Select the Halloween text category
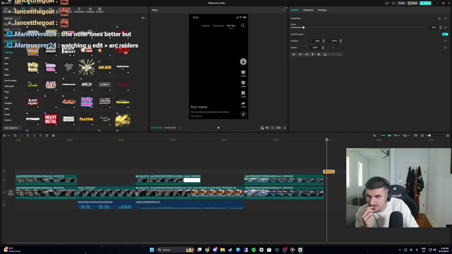 [x=9, y=86]
